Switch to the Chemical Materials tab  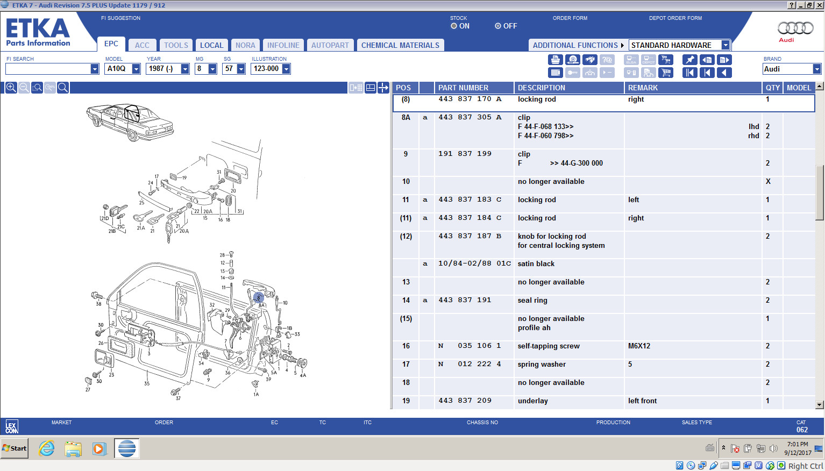400,45
